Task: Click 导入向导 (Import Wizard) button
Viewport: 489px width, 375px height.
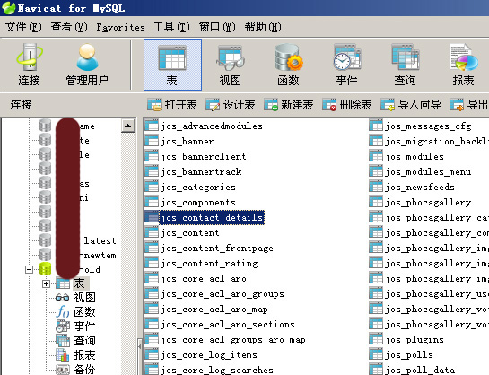Action: point(411,105)
